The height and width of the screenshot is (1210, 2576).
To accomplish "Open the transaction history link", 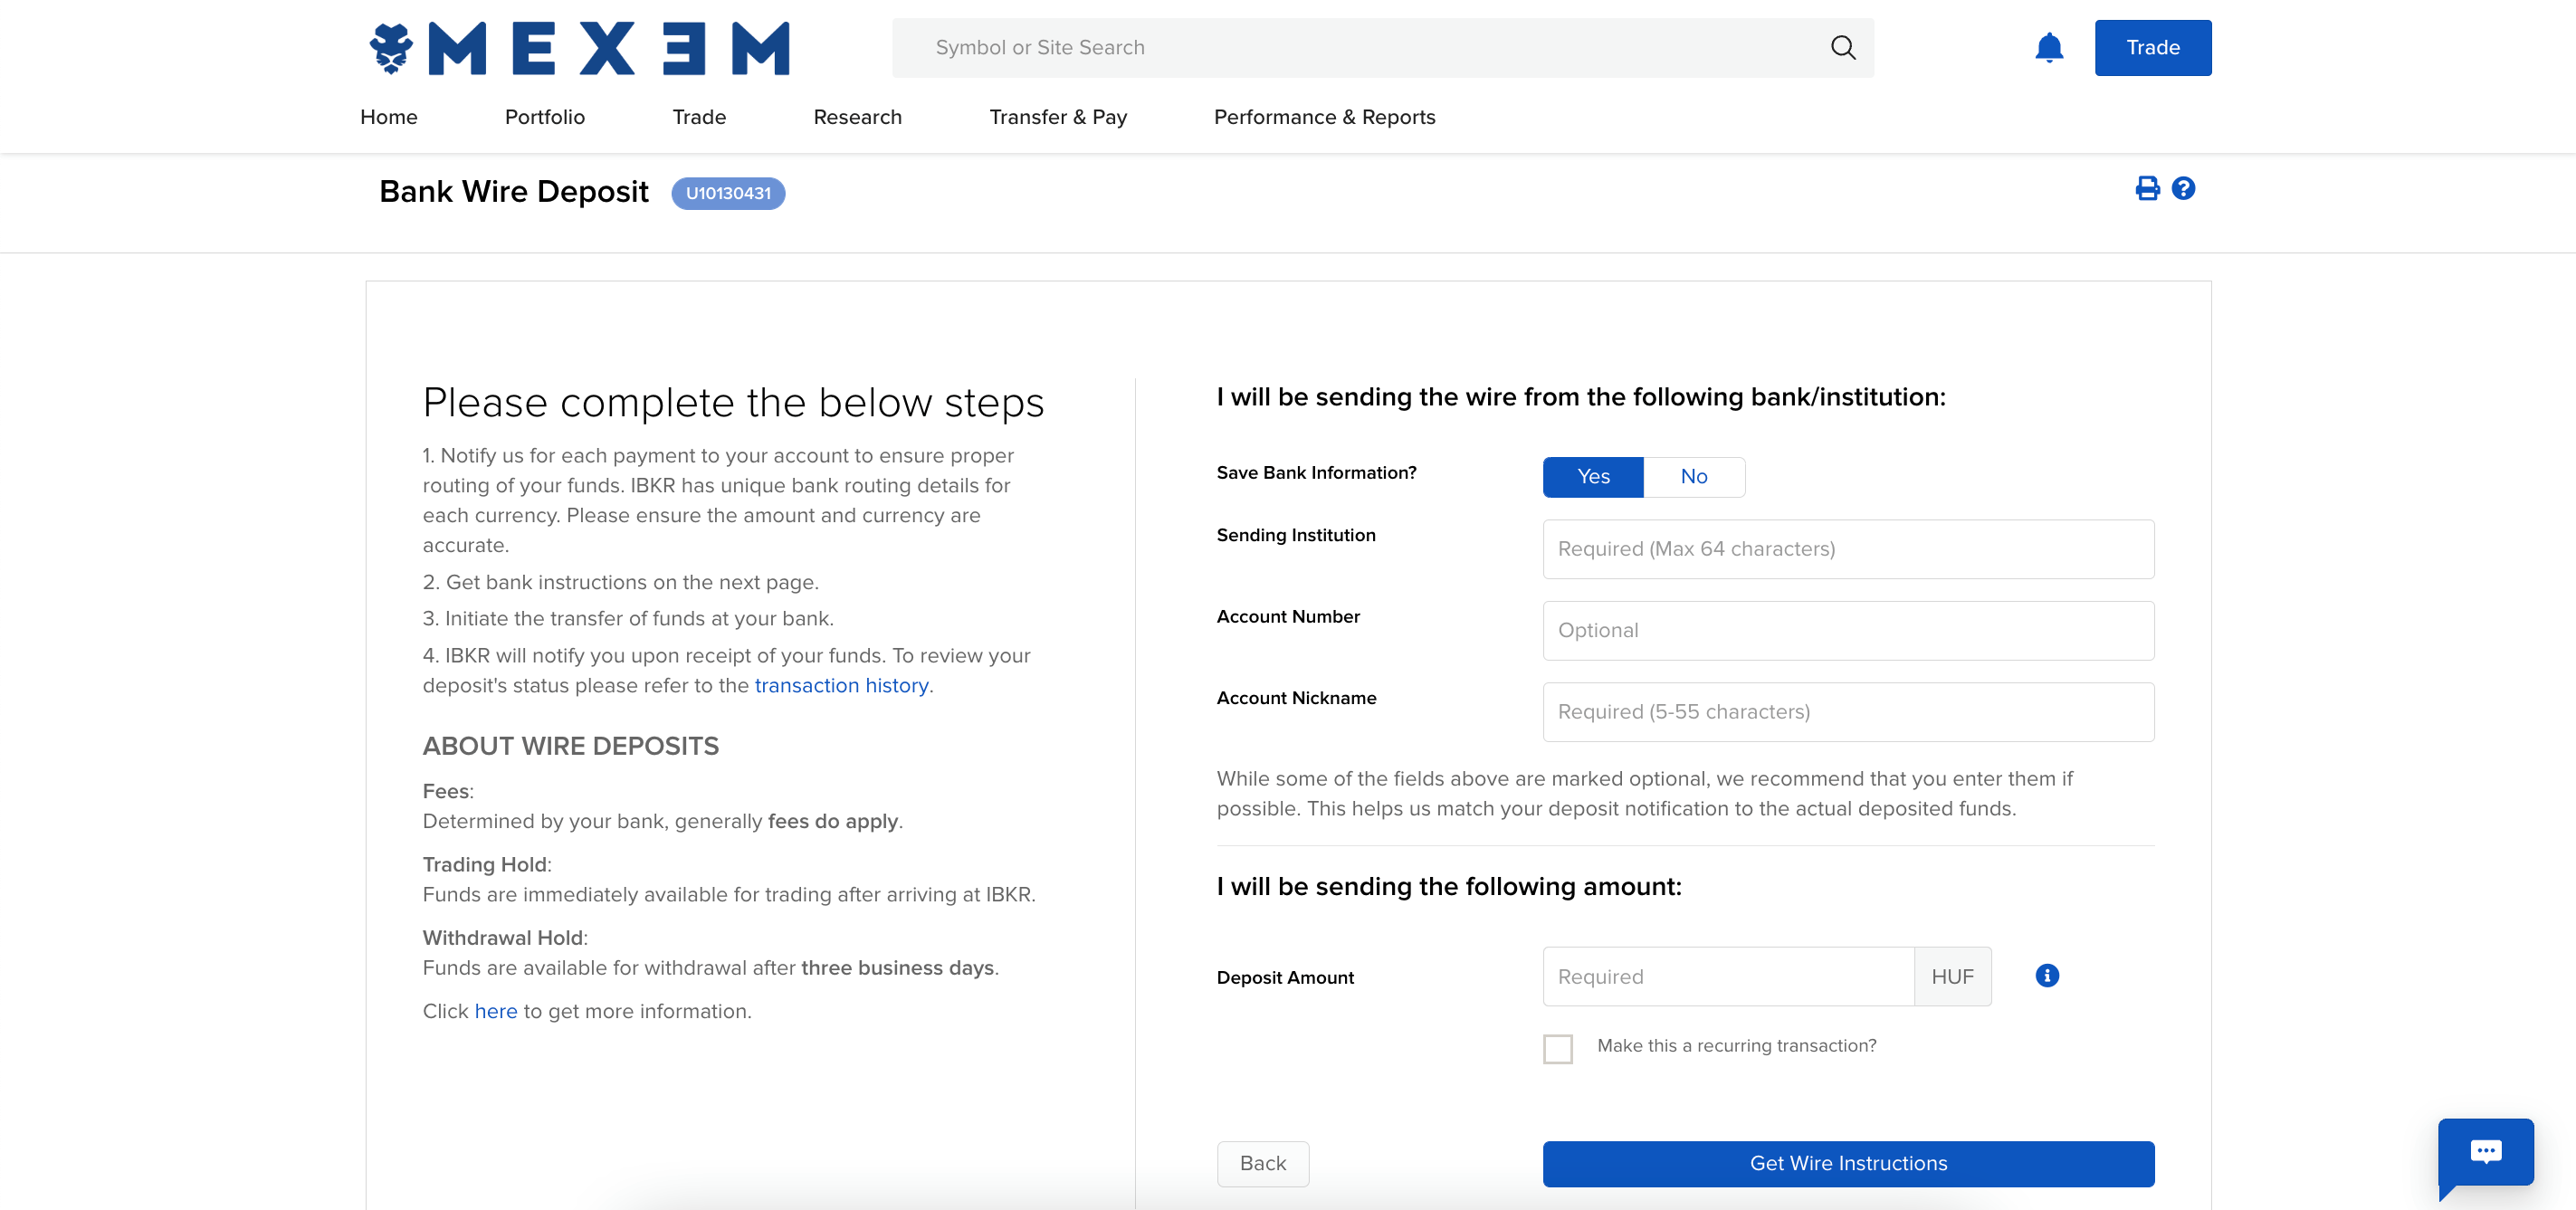I will (x=841, y=685).
